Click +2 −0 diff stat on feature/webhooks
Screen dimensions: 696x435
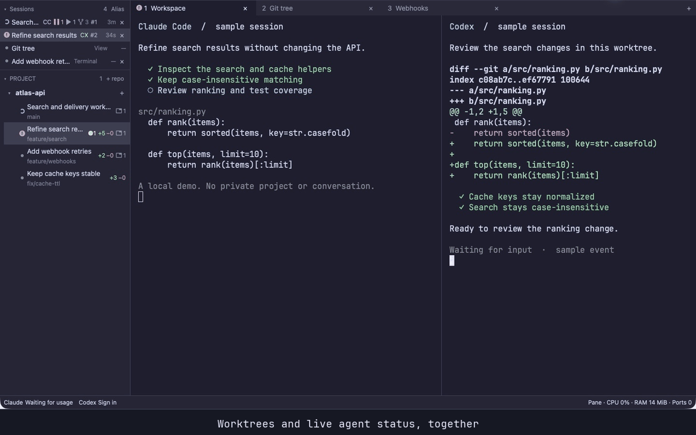106,155
